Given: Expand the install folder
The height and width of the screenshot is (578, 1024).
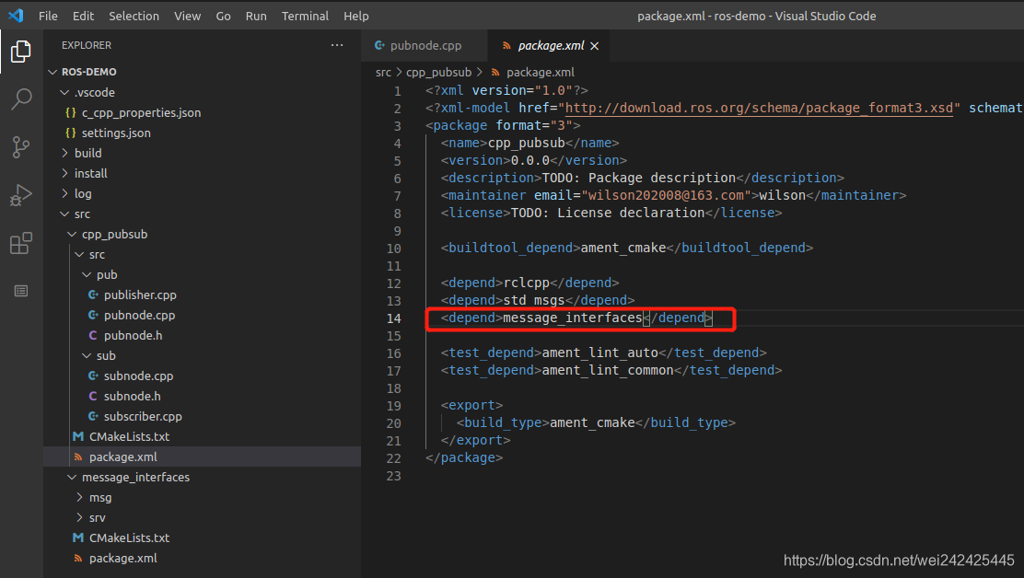Looking at the screenshot, I should click(x=64, y=173).
